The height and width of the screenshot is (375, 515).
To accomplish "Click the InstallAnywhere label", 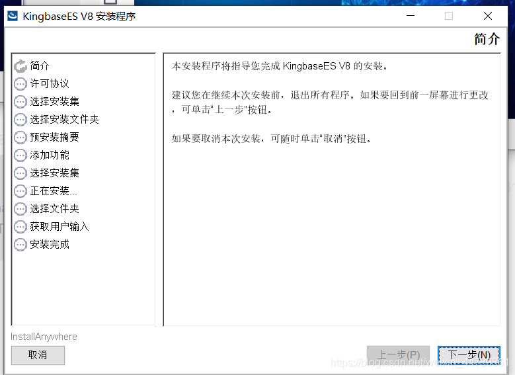I will pos(44,337).
